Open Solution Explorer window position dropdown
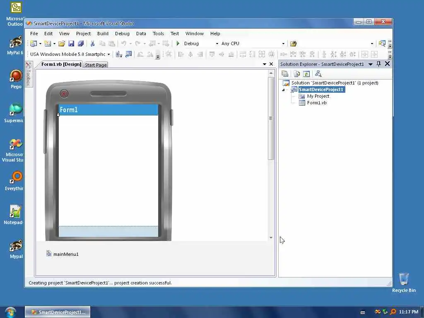Image resolution: width=424 pixels, height=318 pixels. click(371, 64)
